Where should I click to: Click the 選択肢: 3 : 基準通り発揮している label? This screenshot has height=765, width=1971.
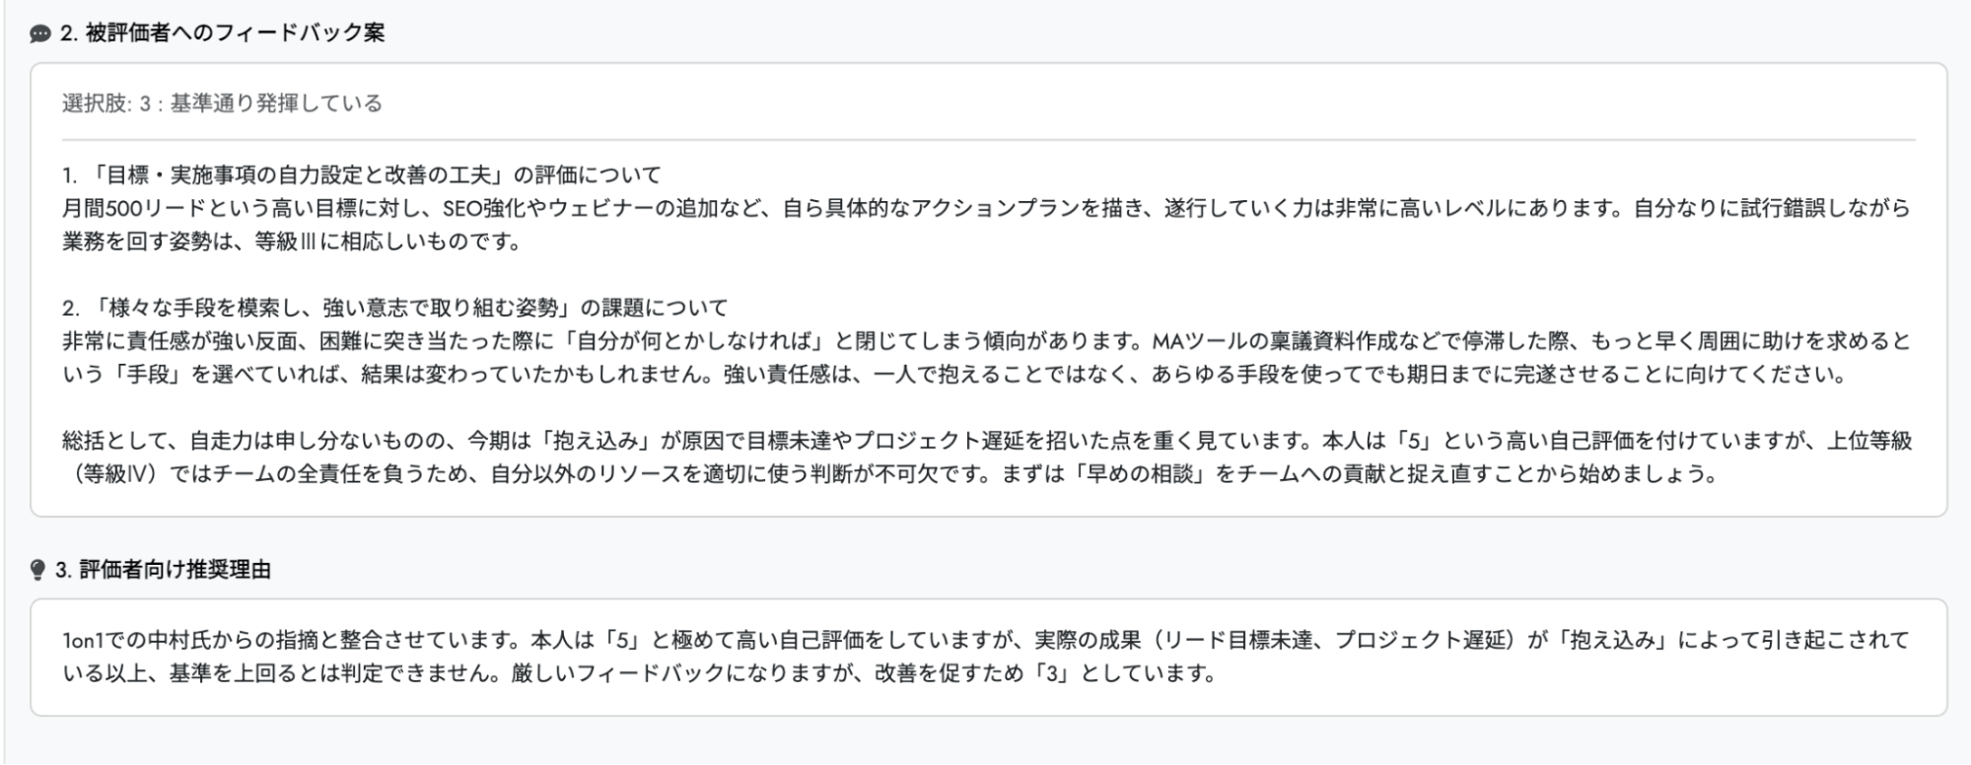[x=222, y=104]
